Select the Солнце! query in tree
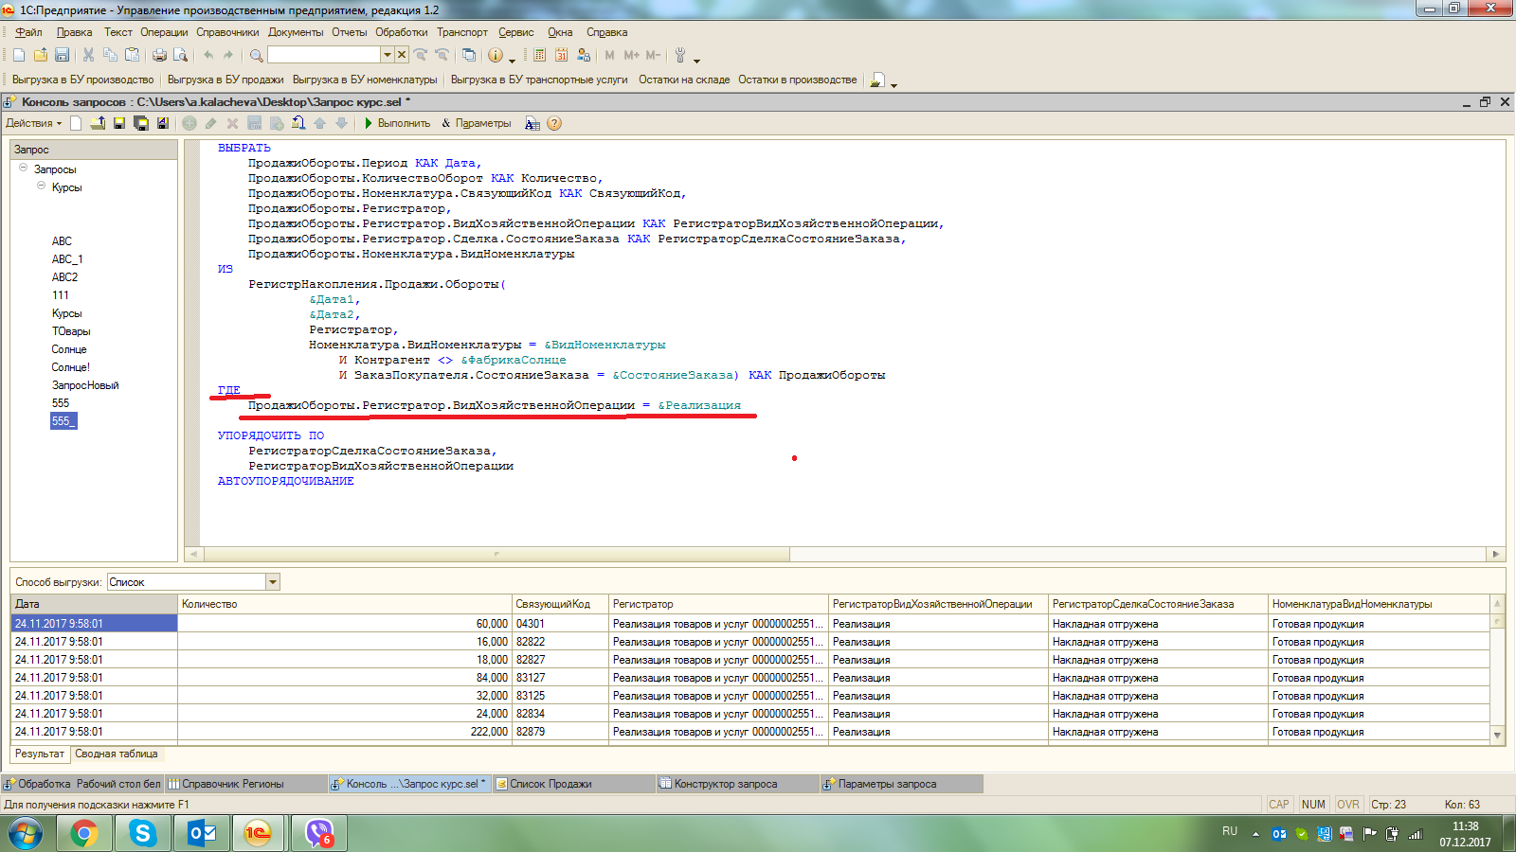Screen dimensions: 1516x852 pos(71,367)
